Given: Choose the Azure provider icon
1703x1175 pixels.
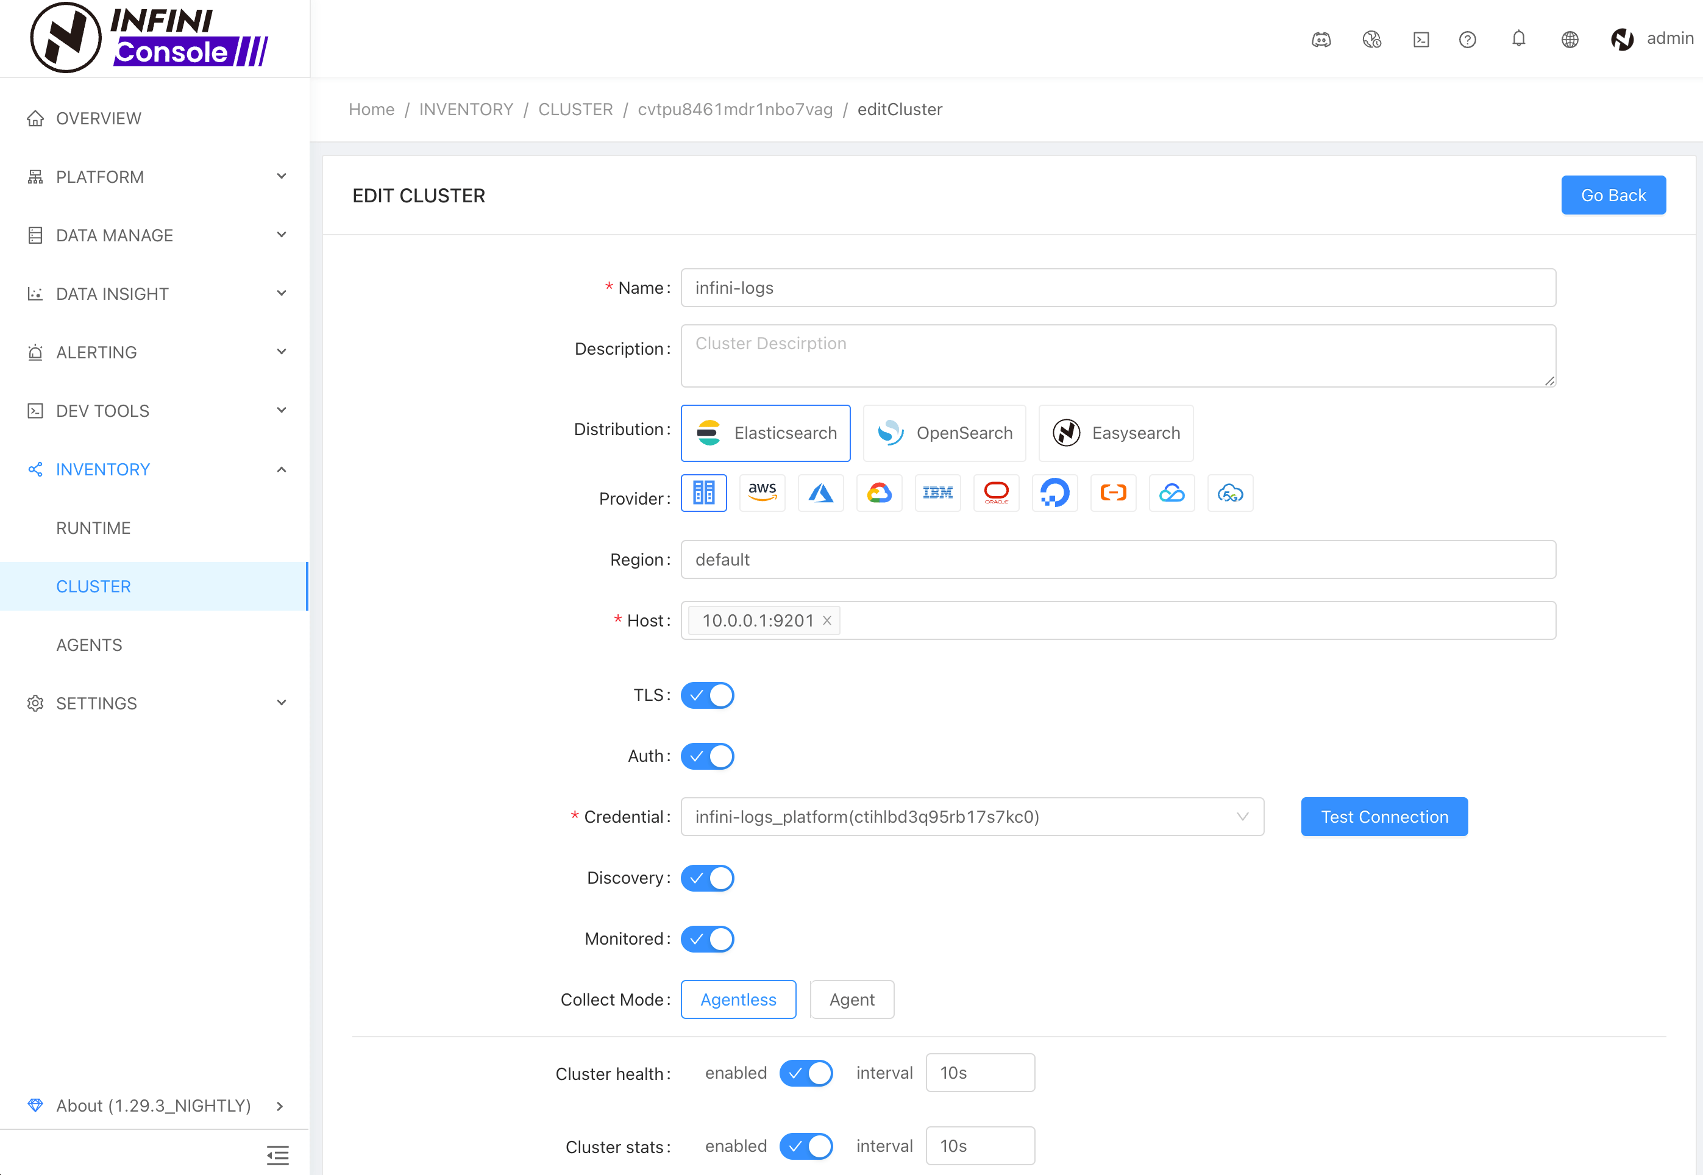Looking at the screenshot, I should 820,492.
